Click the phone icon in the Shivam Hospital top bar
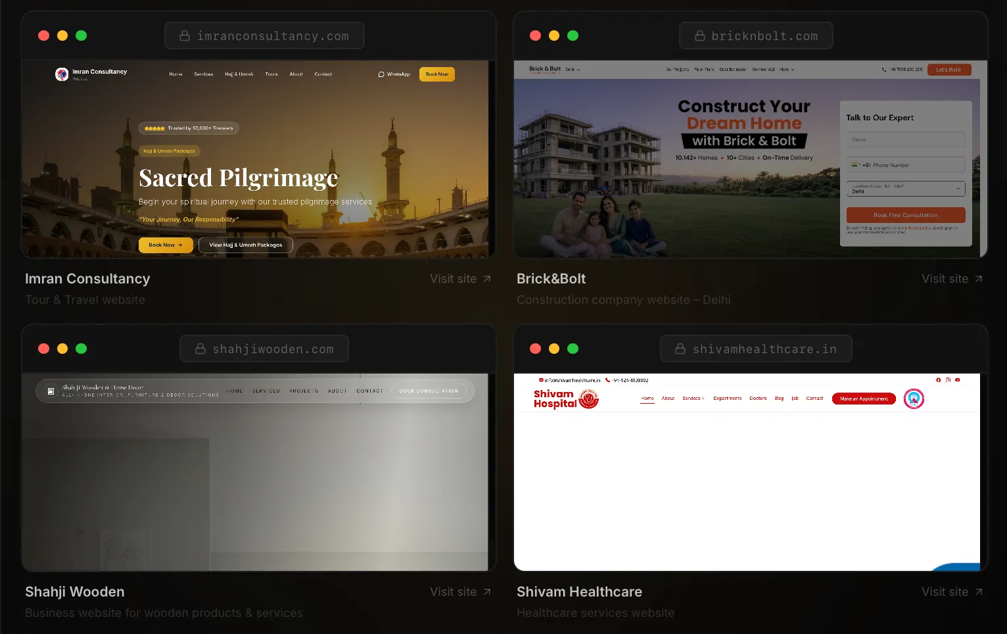 tap(608, 380)
